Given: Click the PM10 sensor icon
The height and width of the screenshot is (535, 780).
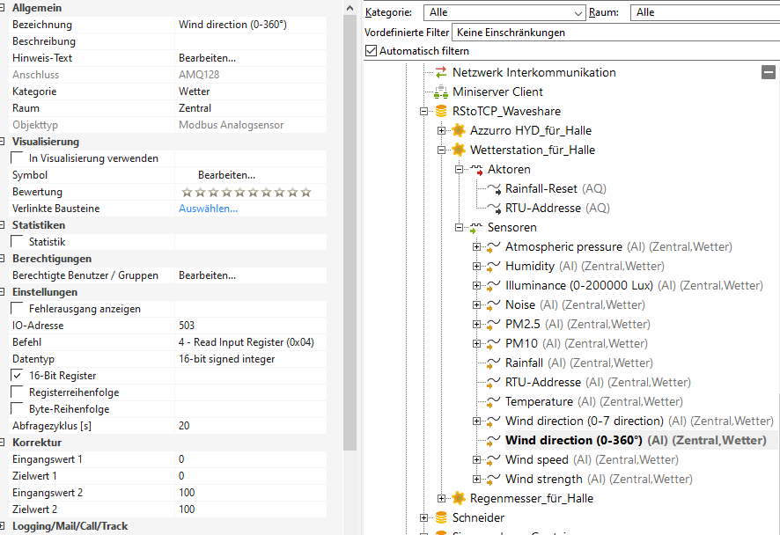Looking at the screenshot, I should [x=494, y=344].
